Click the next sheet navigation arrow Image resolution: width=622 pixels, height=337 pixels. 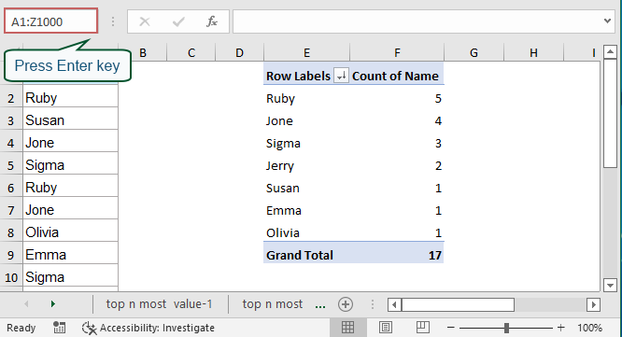[x=52, y=304]
